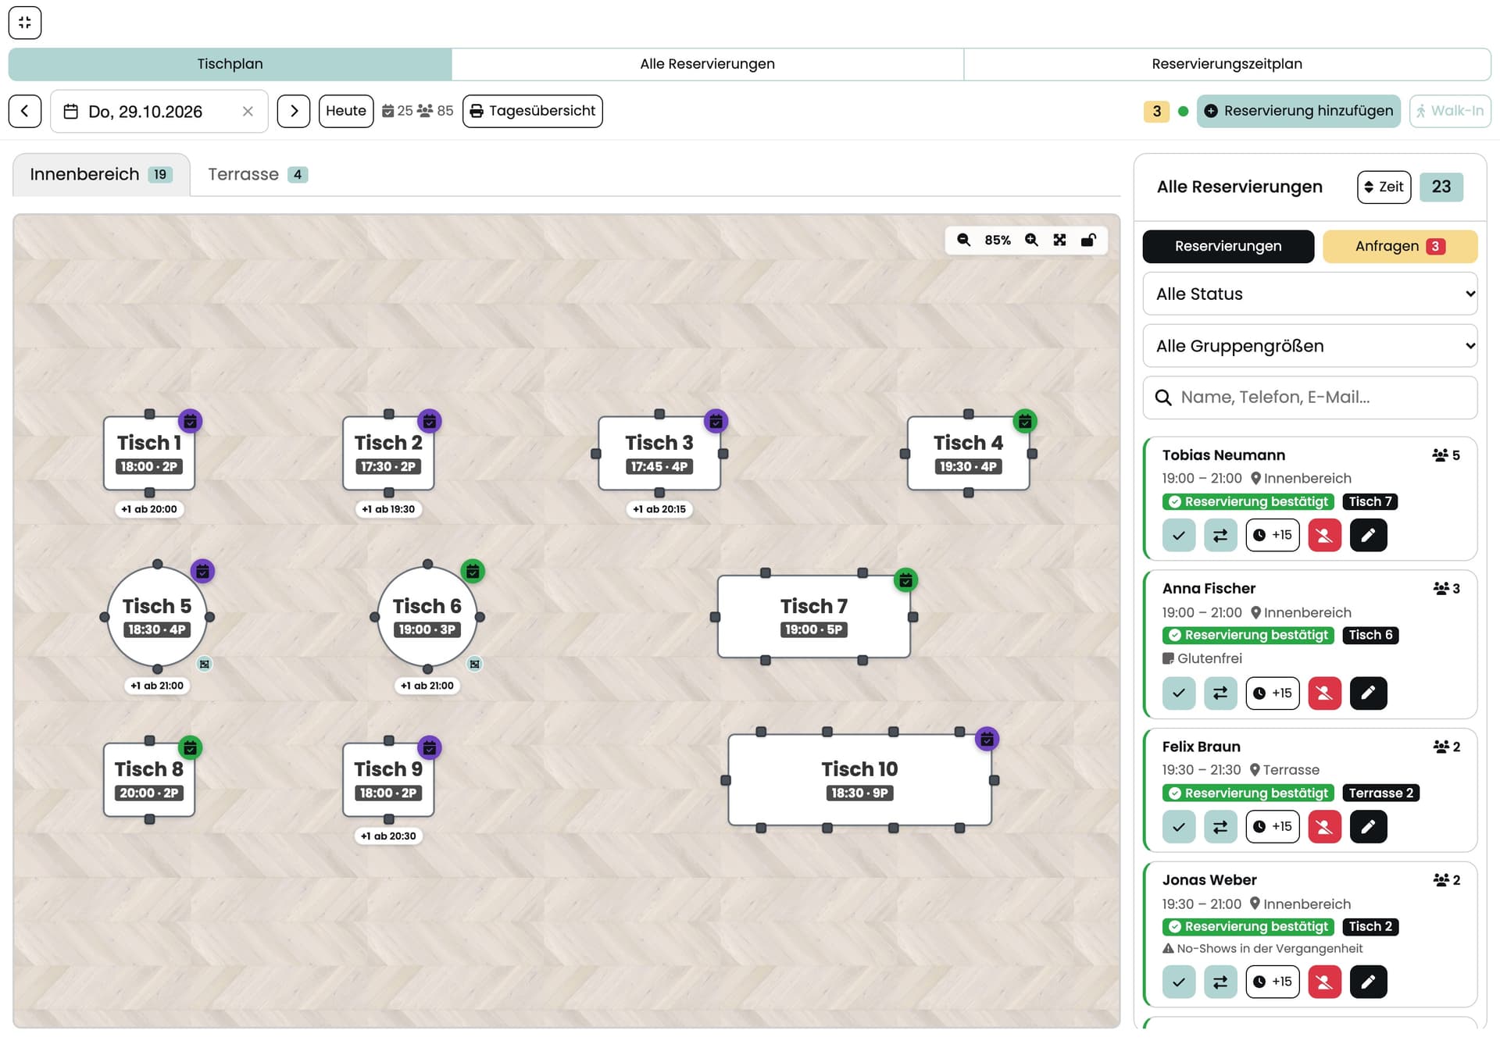Open the Alle Gruppengrößen dropdown

1309,346
